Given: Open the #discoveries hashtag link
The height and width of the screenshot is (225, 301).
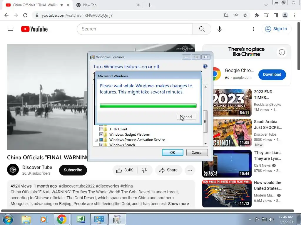Looking at the screenshot, I should coord(108,186).
